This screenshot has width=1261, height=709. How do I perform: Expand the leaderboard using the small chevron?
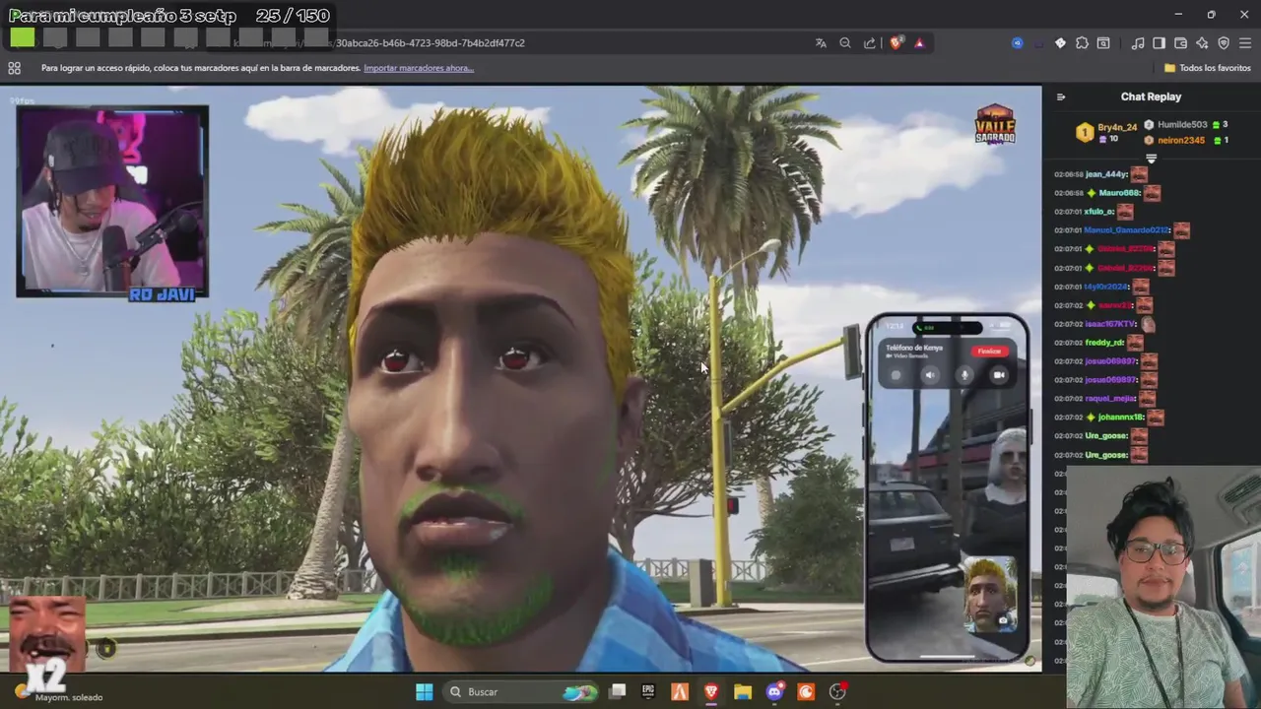[1151, 159]
